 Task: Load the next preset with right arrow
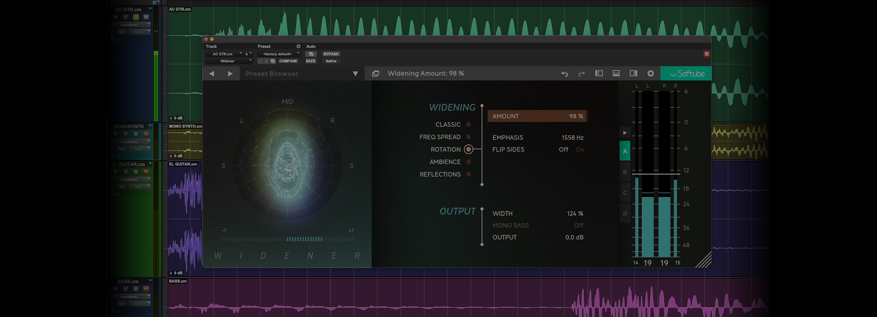230,74
